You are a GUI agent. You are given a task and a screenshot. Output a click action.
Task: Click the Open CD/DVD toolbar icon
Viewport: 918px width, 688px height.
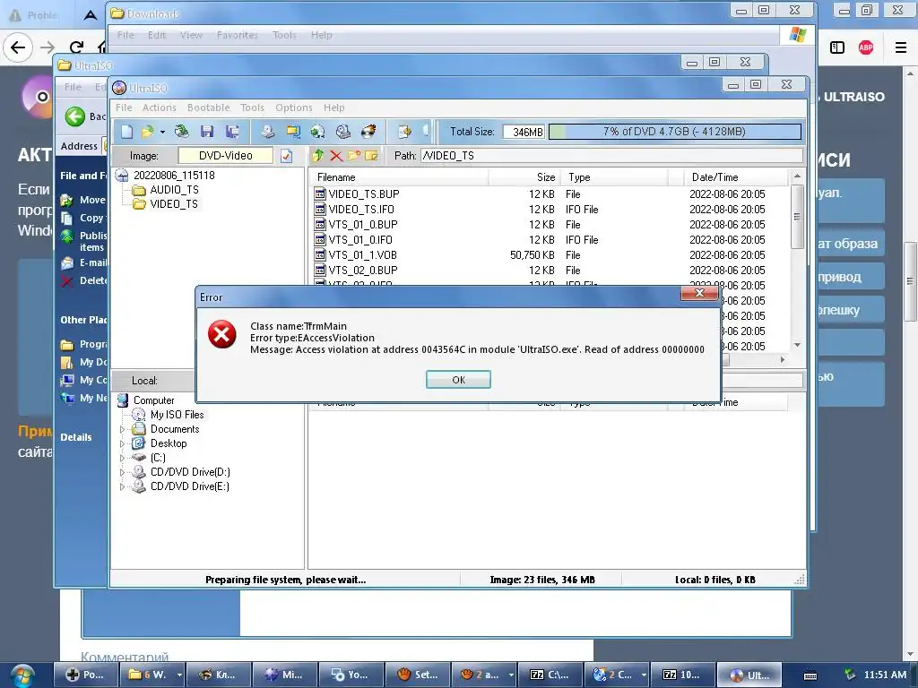click(x=181, y=132)
